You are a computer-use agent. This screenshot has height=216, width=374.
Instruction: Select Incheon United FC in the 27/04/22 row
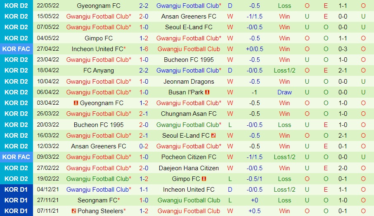(97, 49)
